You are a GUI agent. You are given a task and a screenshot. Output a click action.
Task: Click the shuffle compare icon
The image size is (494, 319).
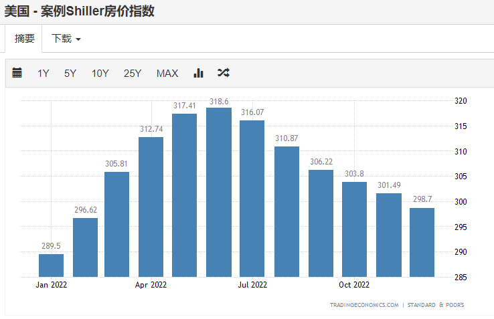click(x=223, y=73)
